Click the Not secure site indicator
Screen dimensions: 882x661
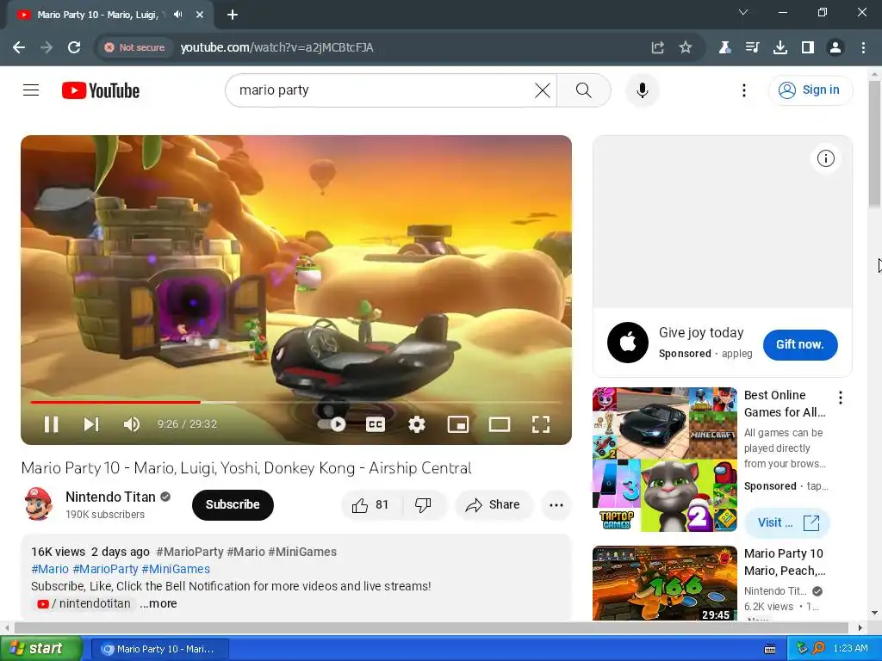(x=135, y=48)
